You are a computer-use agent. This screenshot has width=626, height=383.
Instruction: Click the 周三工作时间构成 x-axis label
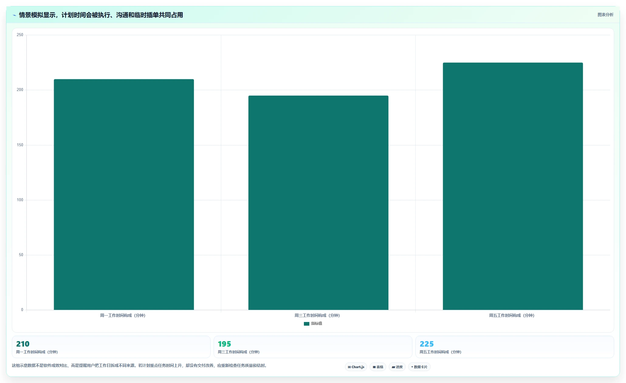point(317,315)
